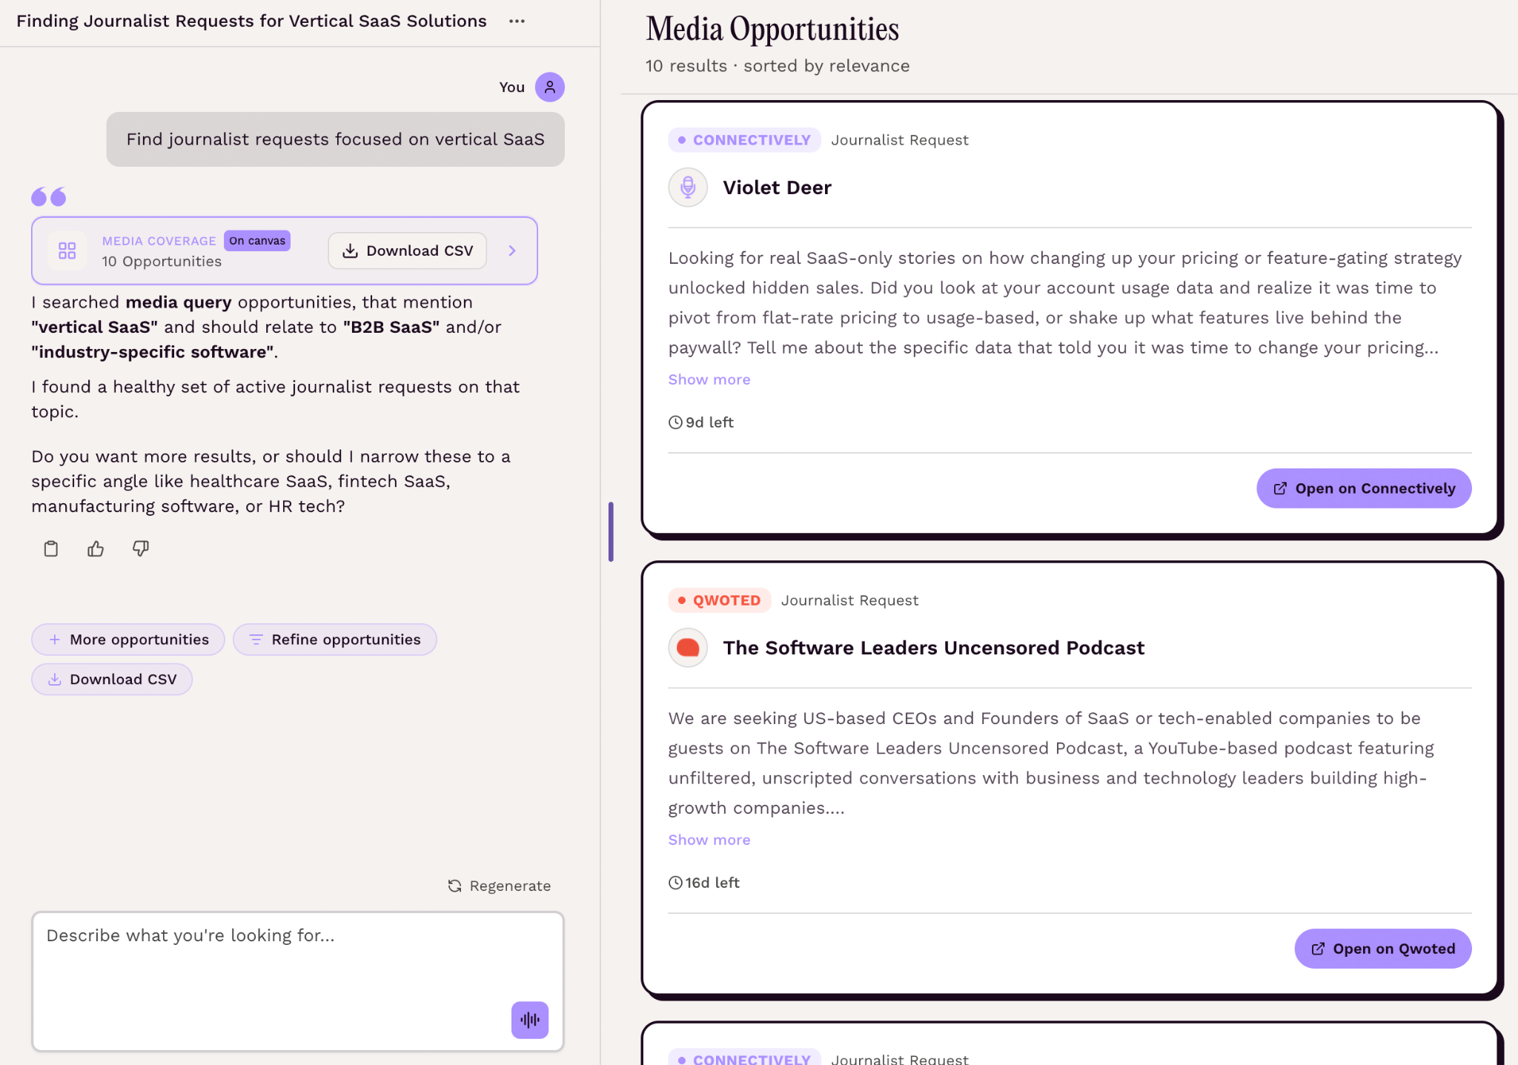Viewport: 1518px width, 1065px height.
Task: Click The Software Leaders Uncensored Podcast title
Action: tap(933, 648)
